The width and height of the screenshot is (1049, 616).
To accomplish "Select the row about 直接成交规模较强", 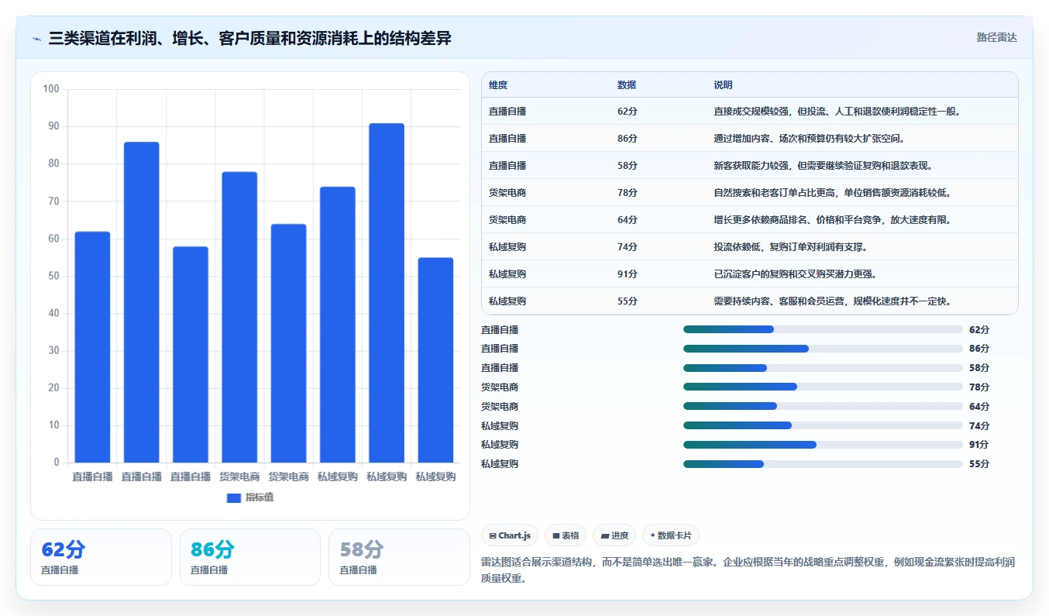I will click(749, 111).
